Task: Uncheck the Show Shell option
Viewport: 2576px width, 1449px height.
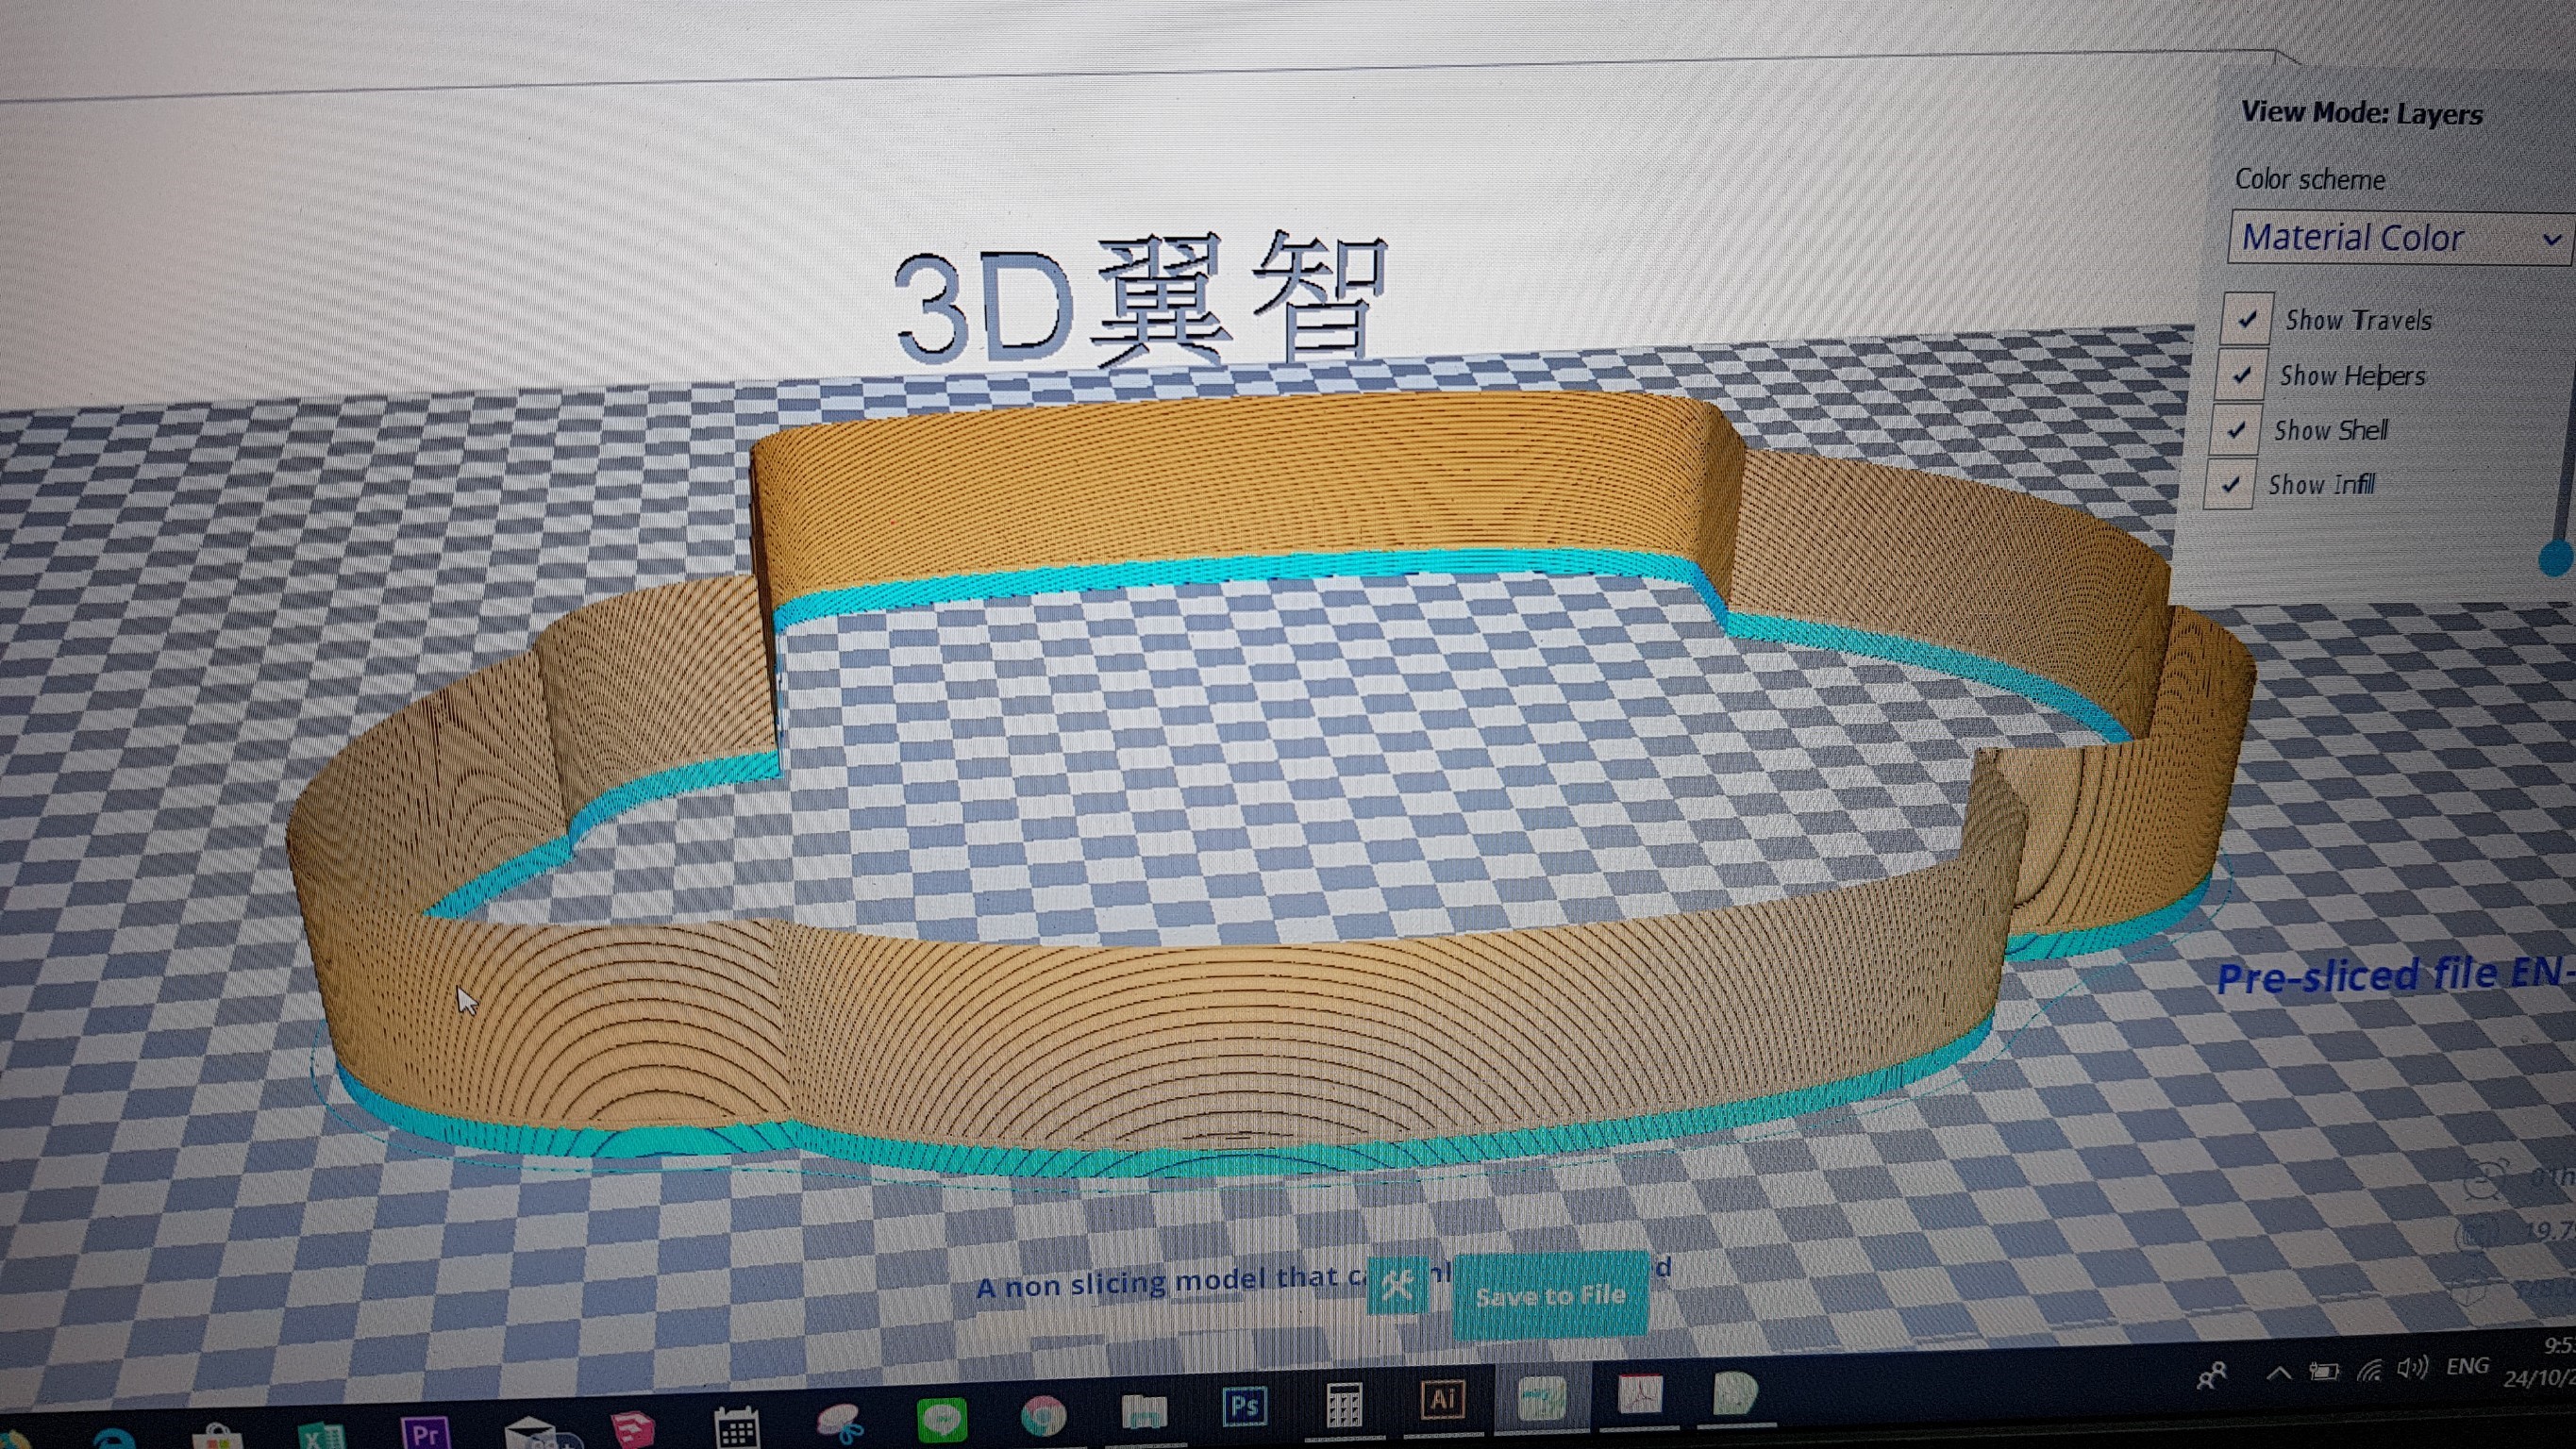Action: [x=2237, y=429]
